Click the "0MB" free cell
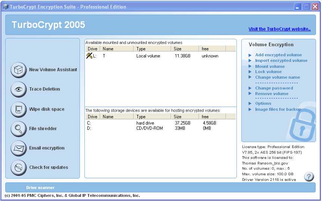Screen dimensions: 322x201 pyautogui.click(x=207, y=128)
